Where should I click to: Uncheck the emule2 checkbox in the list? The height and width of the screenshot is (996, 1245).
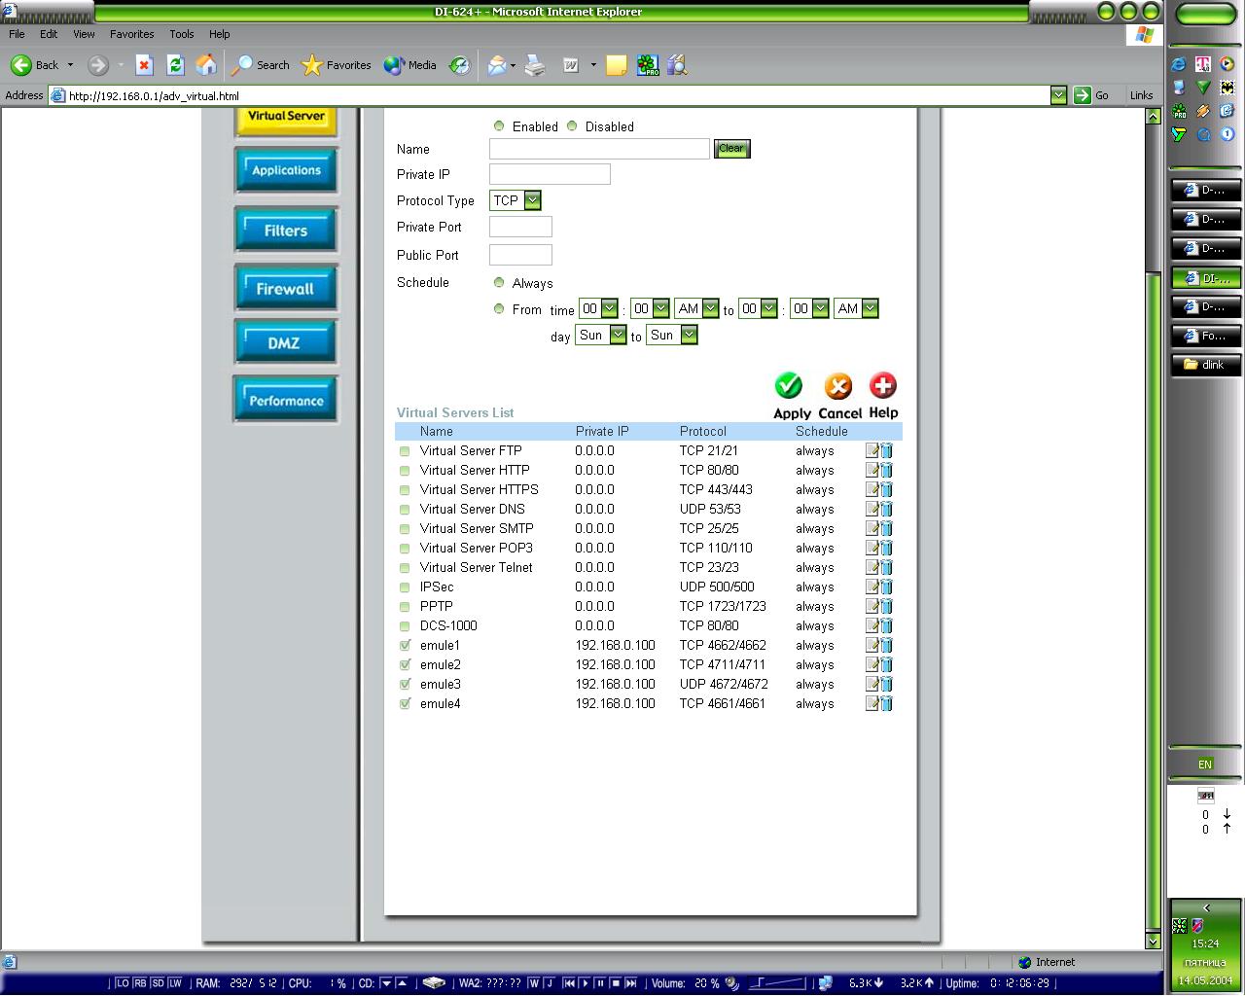(x=405, y=665)
